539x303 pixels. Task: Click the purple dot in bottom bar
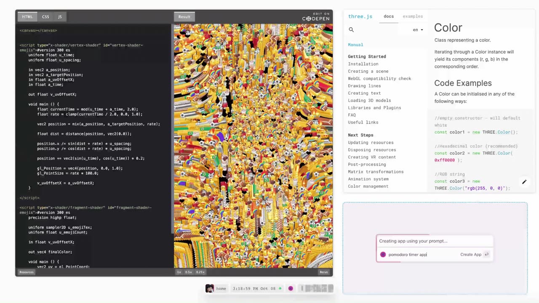click(x=291, y=288)
